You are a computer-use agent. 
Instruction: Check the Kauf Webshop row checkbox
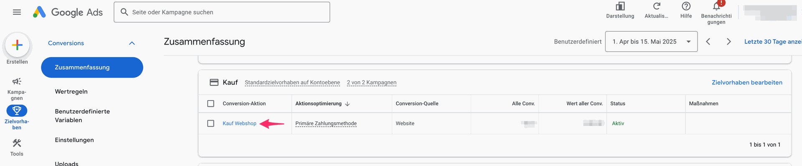coord(211,123)
